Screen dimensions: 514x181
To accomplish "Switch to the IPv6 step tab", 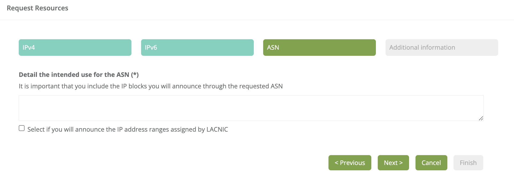I will coord(197,48).
